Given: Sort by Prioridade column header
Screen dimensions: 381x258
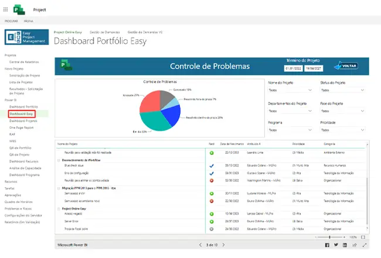Looking at the screenshot, I should pos(298,144).
